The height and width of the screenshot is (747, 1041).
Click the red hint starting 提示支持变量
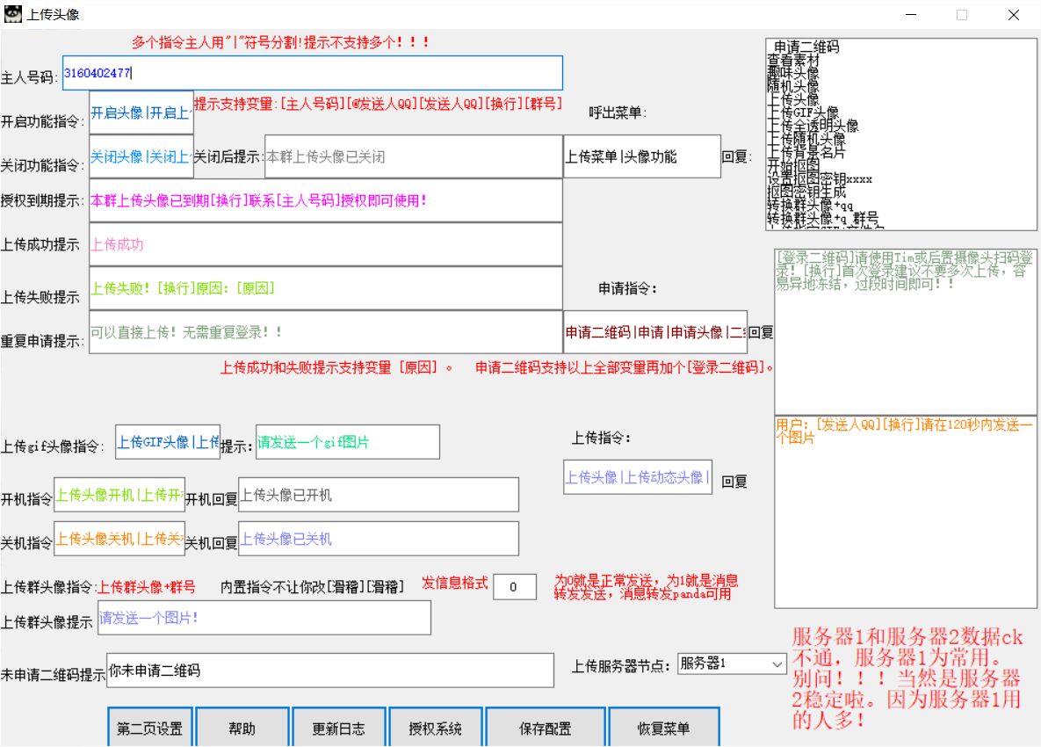pyautogui.click(x=379, y=104)
